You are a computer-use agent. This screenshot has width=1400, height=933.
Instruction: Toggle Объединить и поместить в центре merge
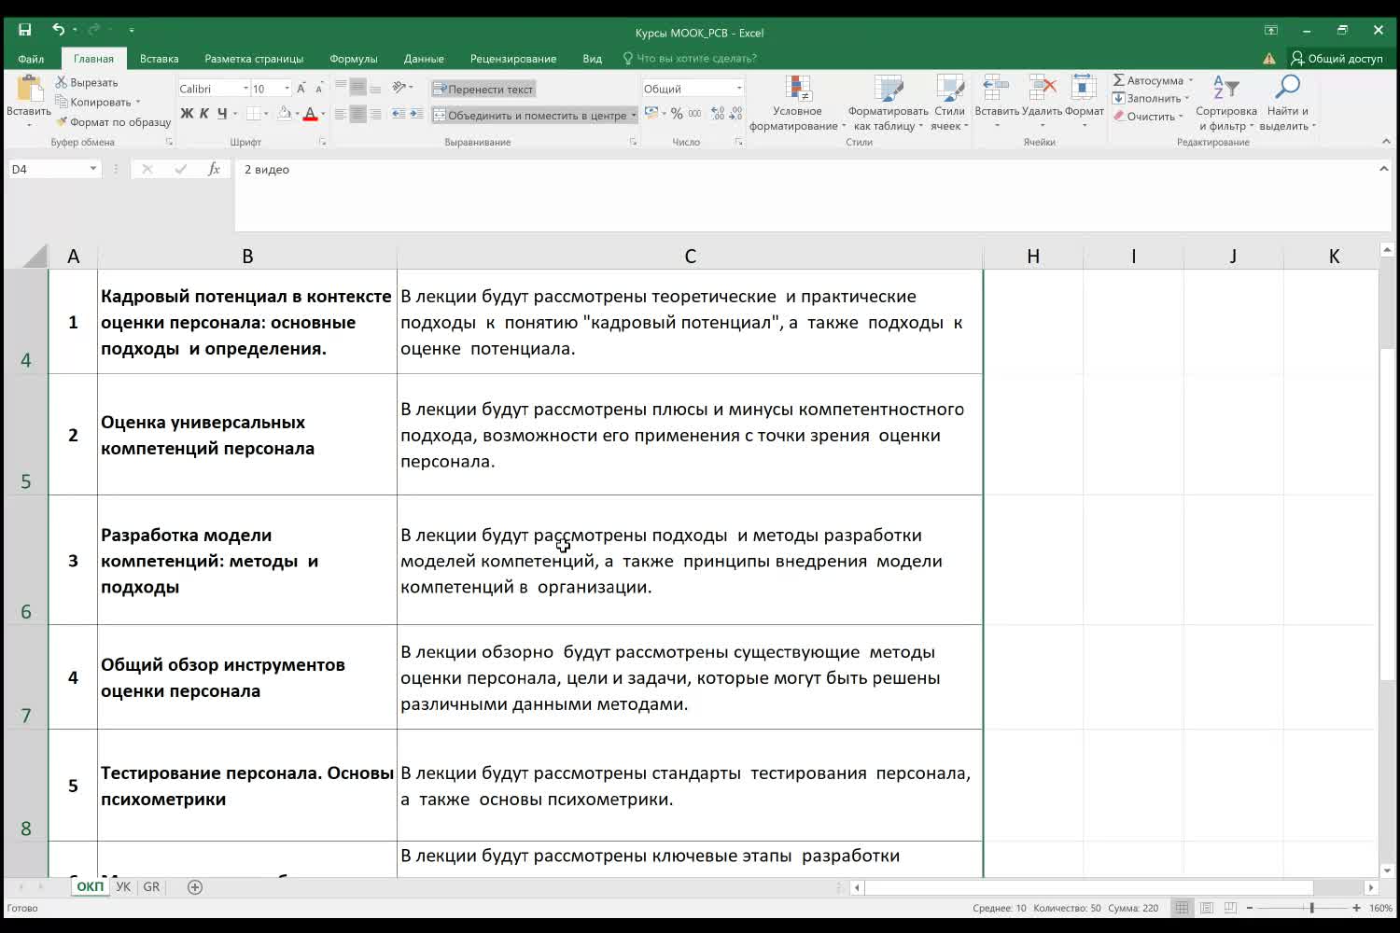point(529,115)
